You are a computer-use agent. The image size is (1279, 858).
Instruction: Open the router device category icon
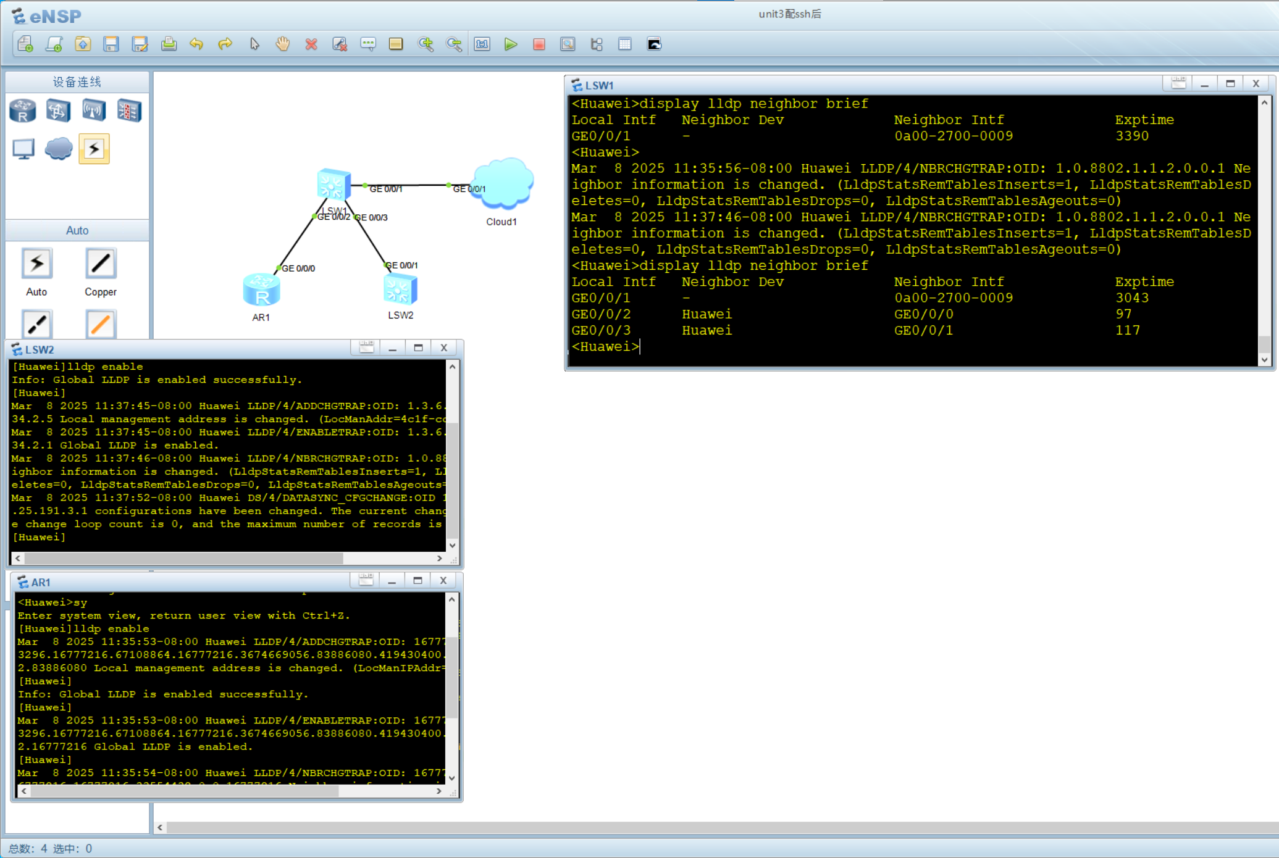coord(23,111)
